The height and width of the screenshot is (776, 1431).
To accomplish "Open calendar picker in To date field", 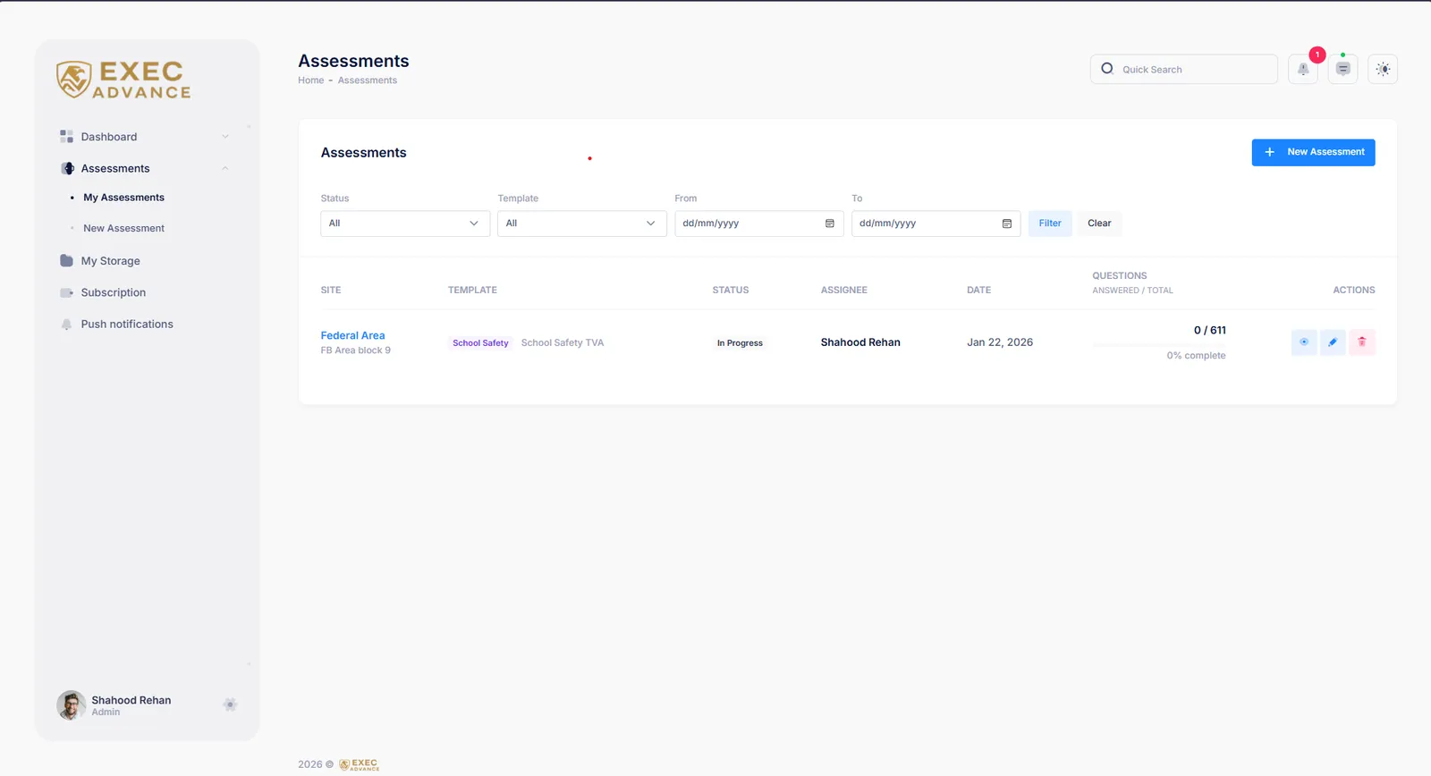I will coord(1007,224).
